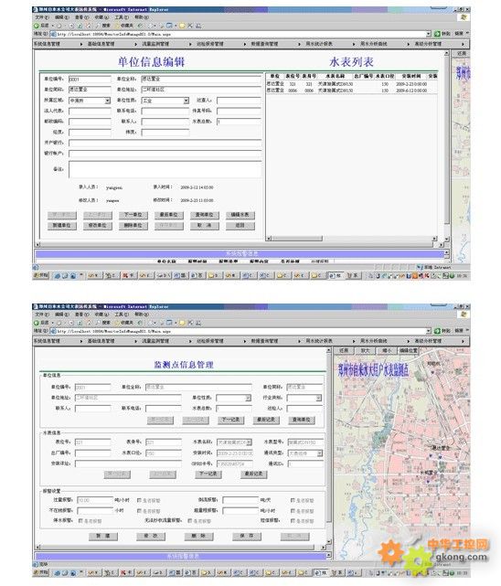This screenshot has width=501, height=586.
Task: Select 水表列表 row with 表位号 0006
Action: point(351,91)
